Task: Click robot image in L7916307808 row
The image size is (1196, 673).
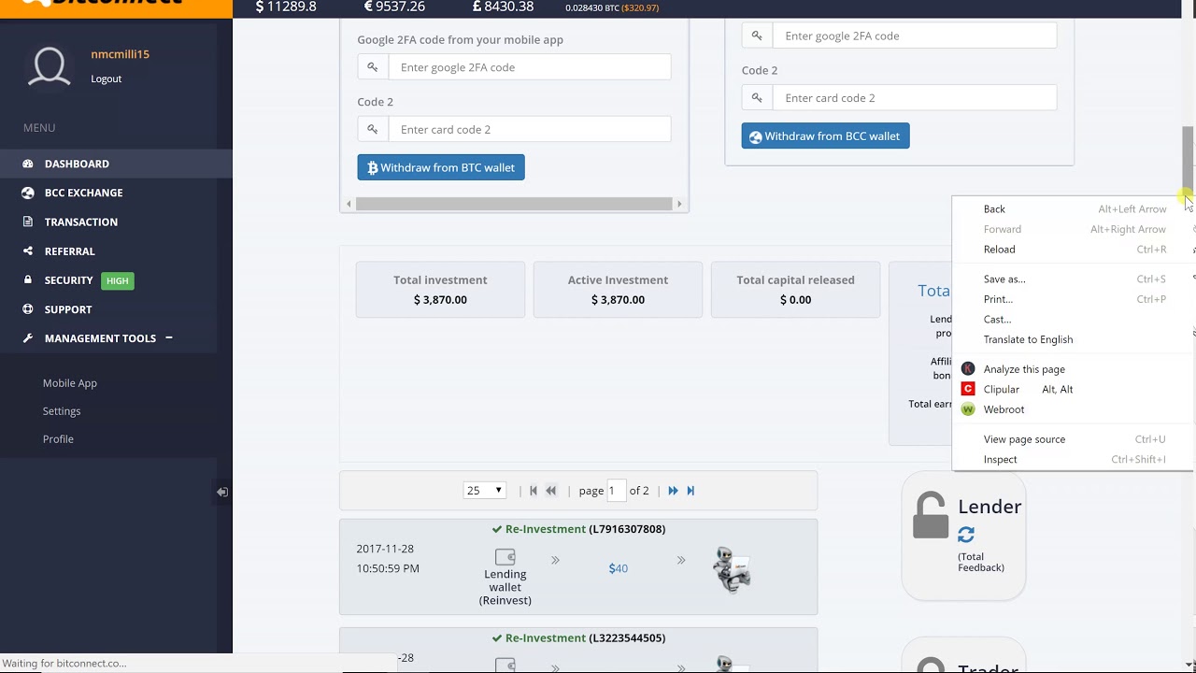Action: (732, 569)
